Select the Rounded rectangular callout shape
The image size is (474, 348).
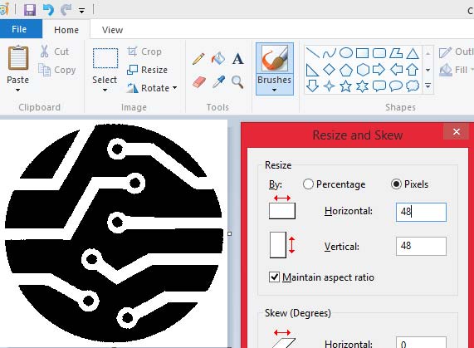pos(379,86)
